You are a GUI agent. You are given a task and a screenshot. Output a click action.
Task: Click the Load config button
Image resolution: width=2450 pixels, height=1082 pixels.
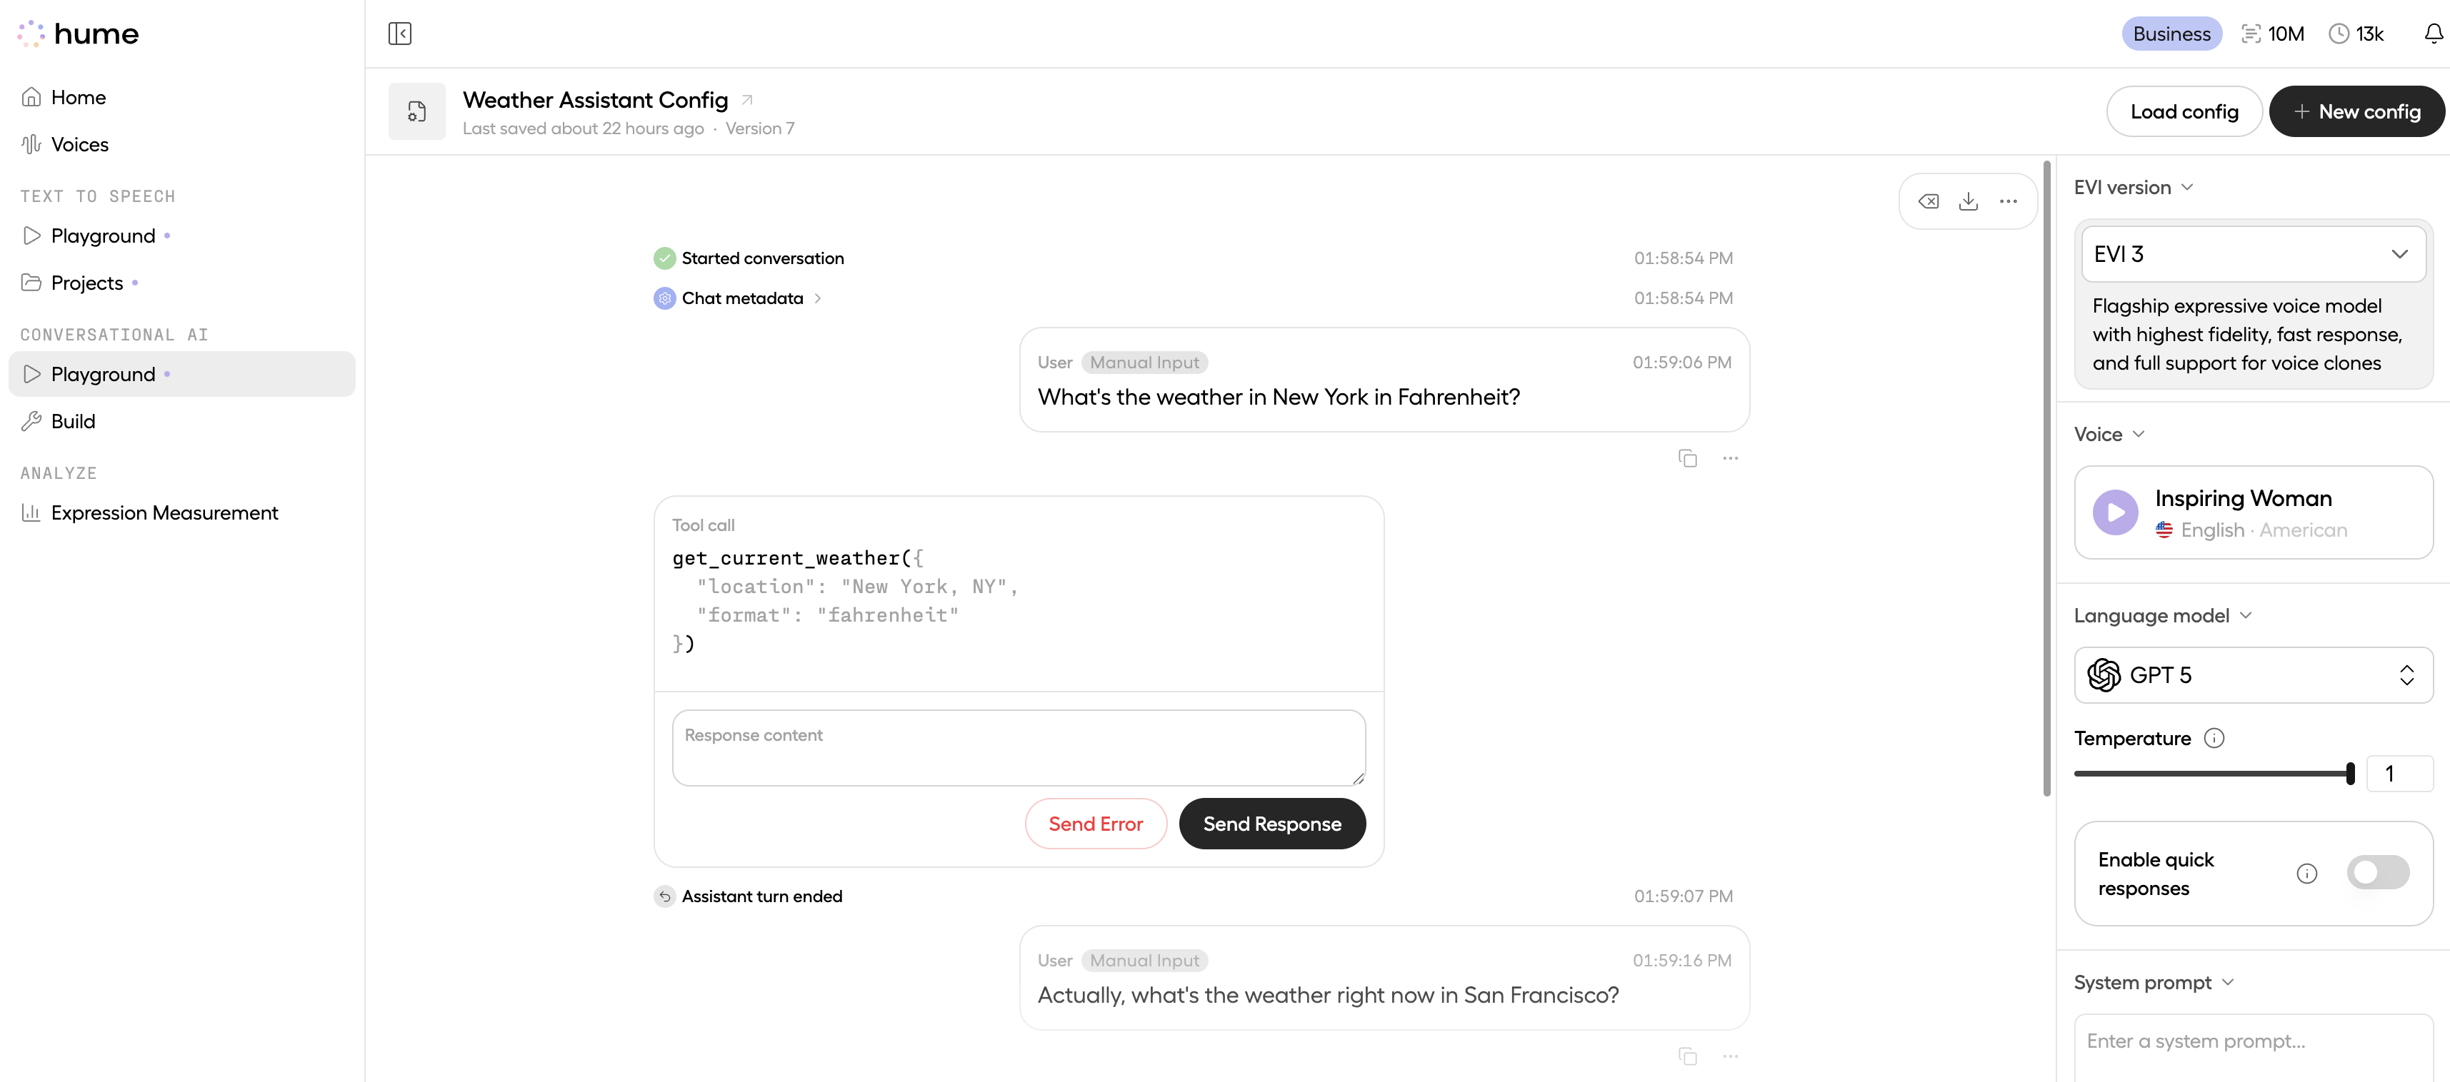2183,112
